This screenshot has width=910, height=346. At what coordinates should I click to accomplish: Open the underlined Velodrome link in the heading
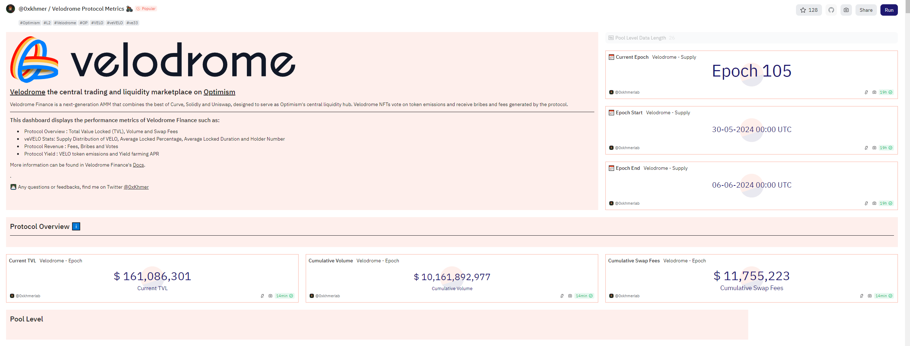click(x=27, y=92)
